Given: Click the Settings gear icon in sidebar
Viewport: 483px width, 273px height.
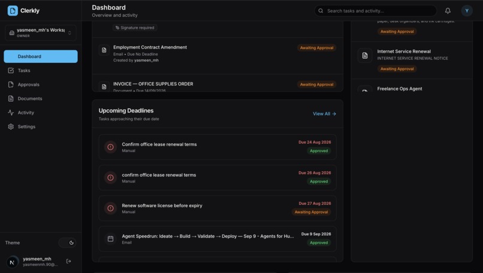Looking at the screenshot, I should [11, 126].
